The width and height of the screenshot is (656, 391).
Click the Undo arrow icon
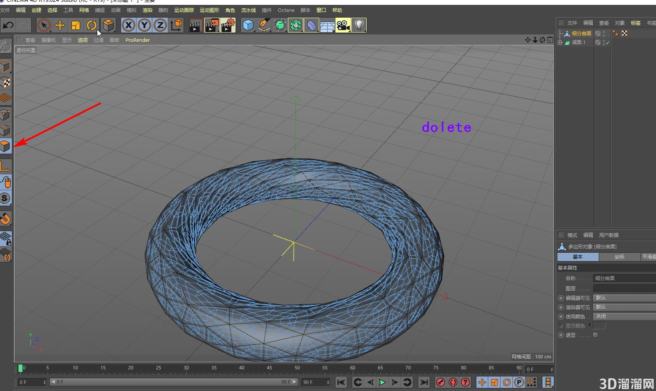(8, 25)
